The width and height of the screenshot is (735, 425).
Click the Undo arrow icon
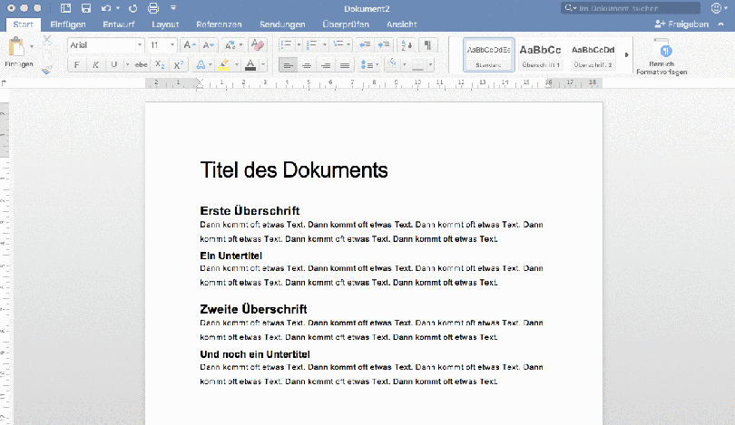107,8
